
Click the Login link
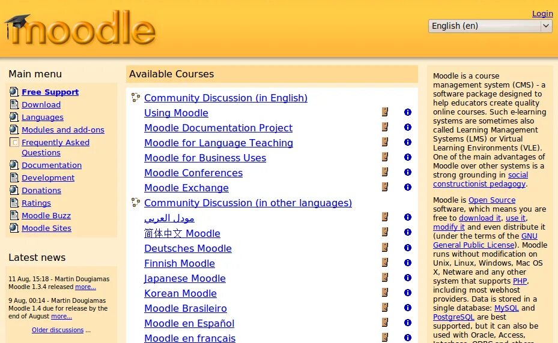(542, 14)
